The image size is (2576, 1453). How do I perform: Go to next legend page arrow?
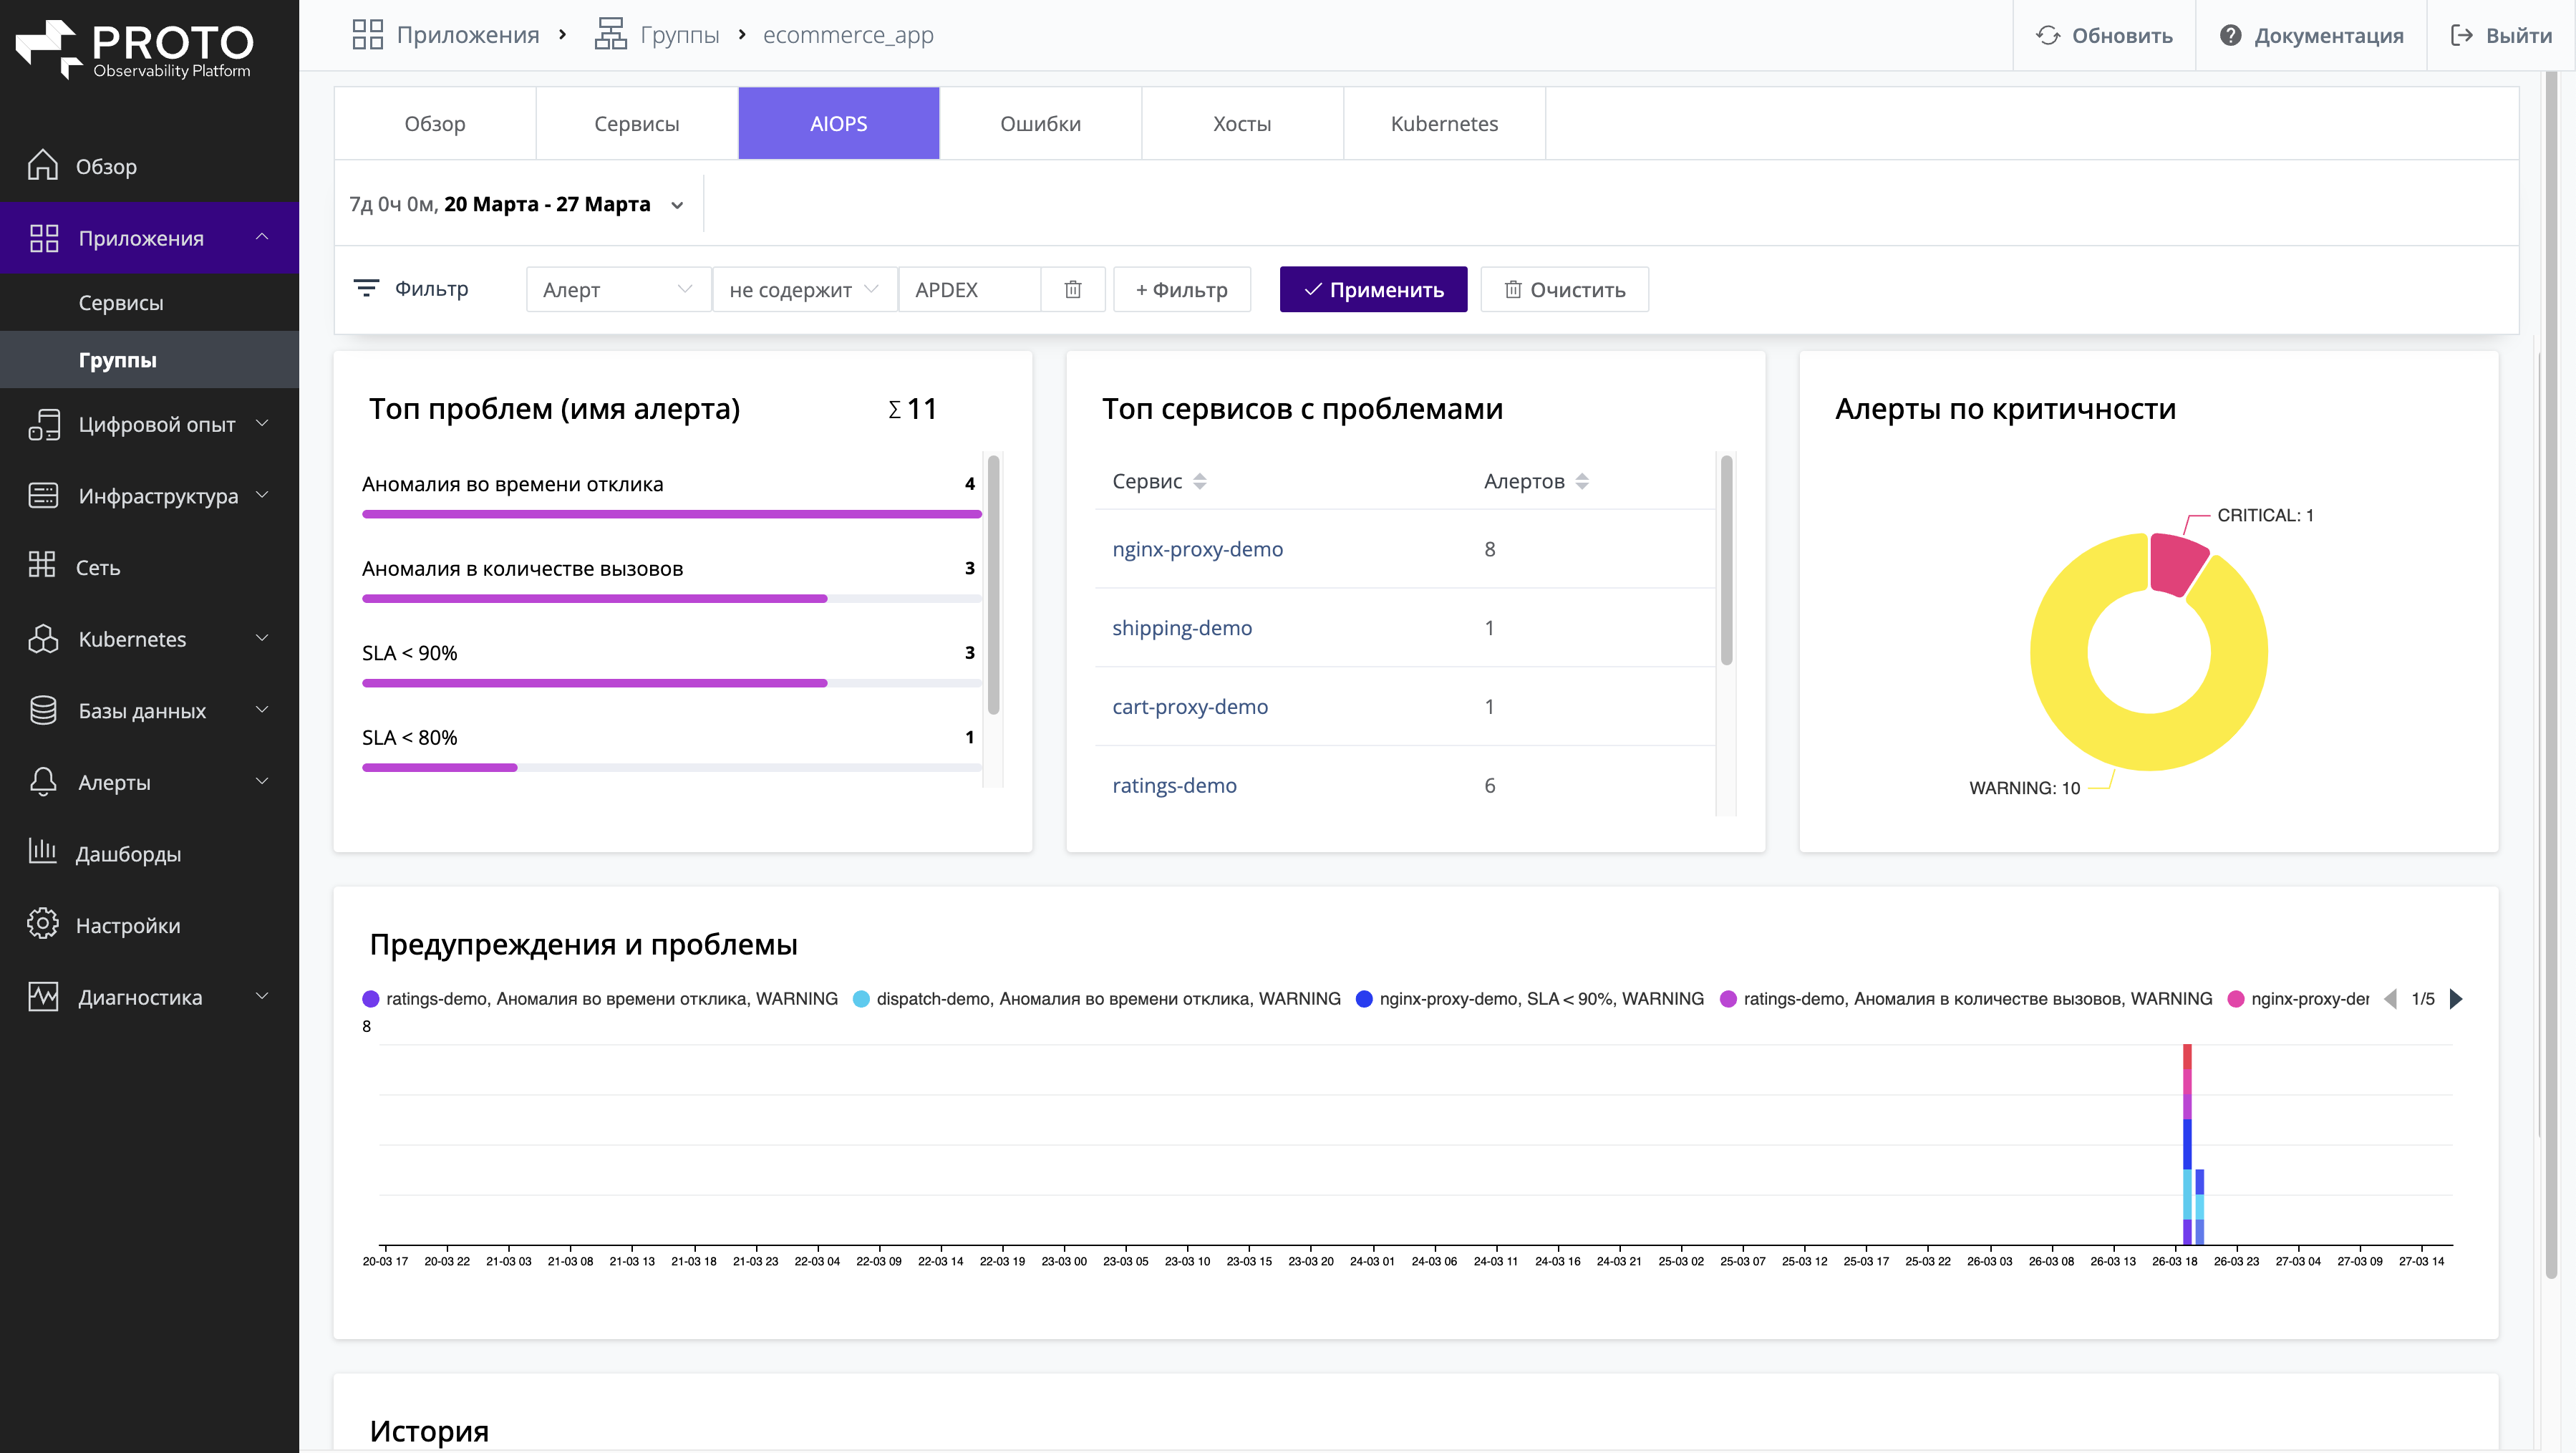2456,998
